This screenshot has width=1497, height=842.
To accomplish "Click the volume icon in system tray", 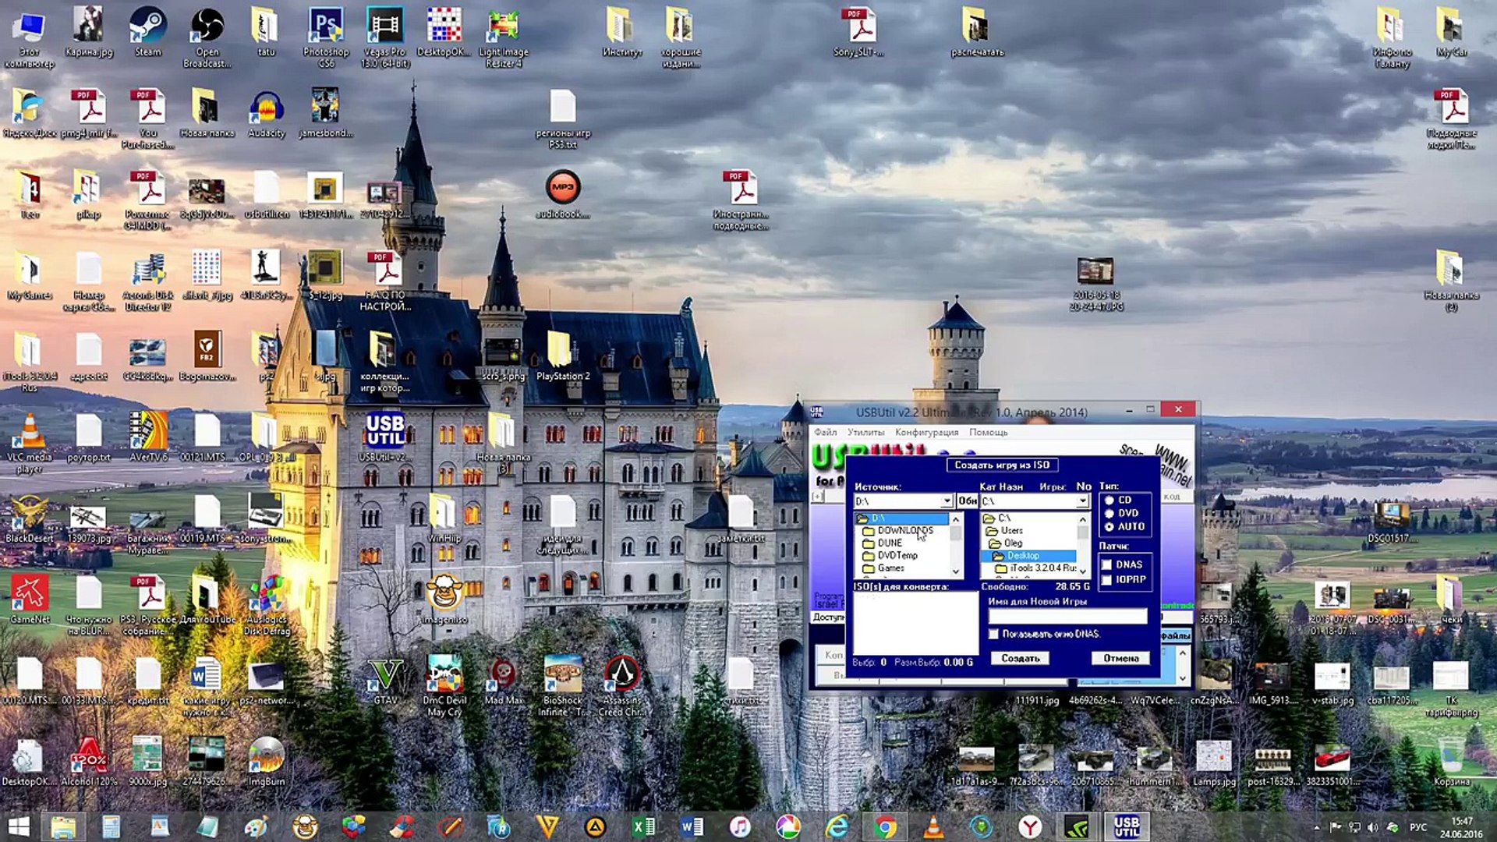I will (x=1372, y=827).
